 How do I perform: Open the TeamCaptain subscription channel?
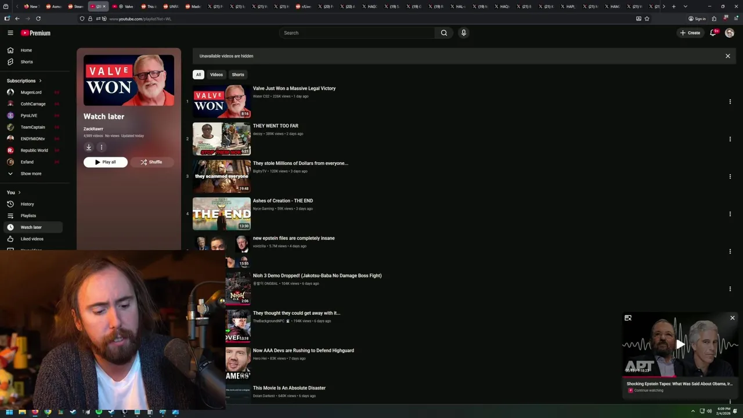(x=33, y=127)
